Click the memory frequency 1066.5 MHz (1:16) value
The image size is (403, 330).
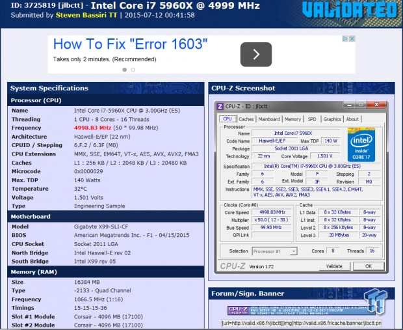pos(98,299)
